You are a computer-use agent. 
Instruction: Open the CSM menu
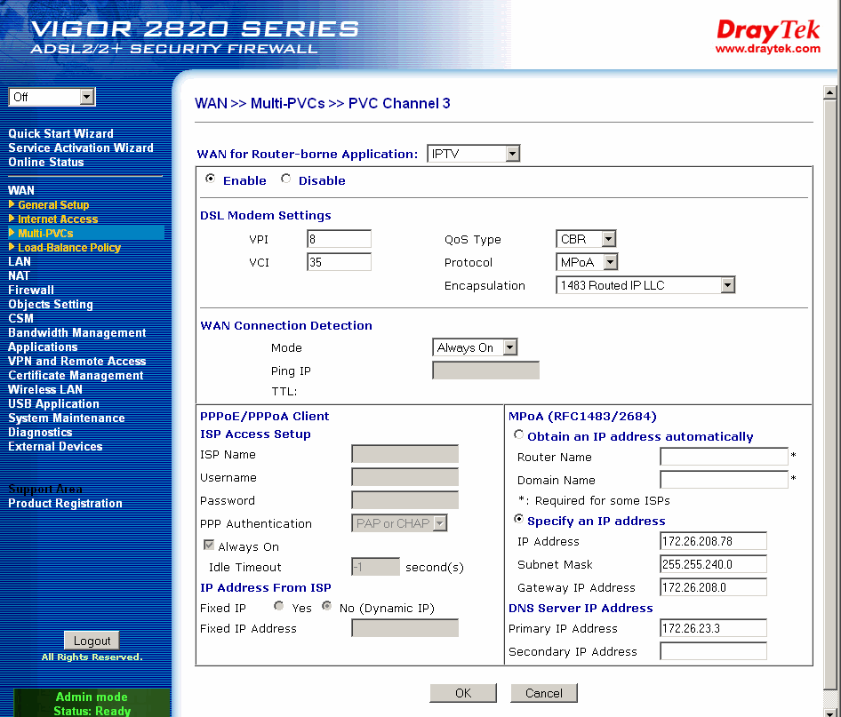pyautogui.click(x=21, y=318)
